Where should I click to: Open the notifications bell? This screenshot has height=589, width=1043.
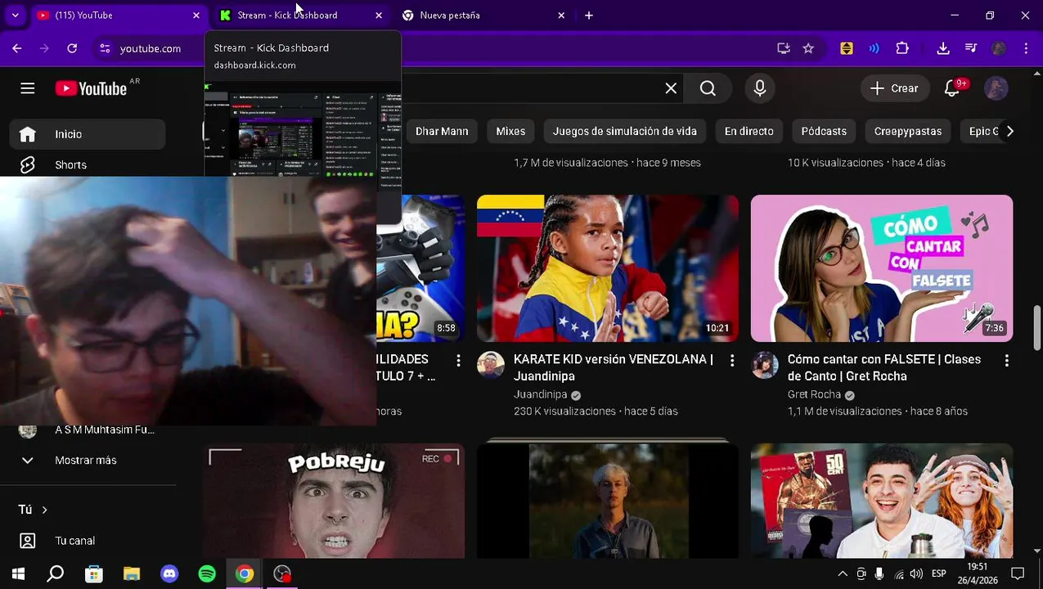(951, 88)
